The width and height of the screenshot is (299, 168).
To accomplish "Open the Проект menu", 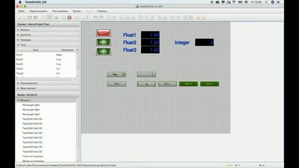I will [x=77, y=11].
